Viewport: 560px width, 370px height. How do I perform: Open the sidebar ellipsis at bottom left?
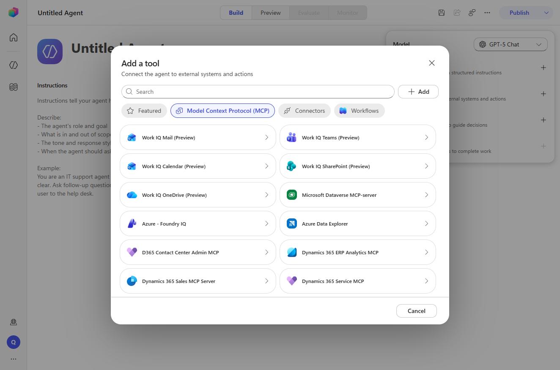click(x=14, y=359)
